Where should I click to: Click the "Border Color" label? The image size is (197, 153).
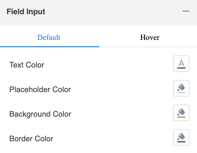click(31, 139)
